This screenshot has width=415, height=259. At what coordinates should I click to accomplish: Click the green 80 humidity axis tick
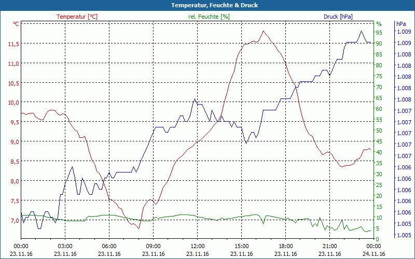tap(379, 65)
